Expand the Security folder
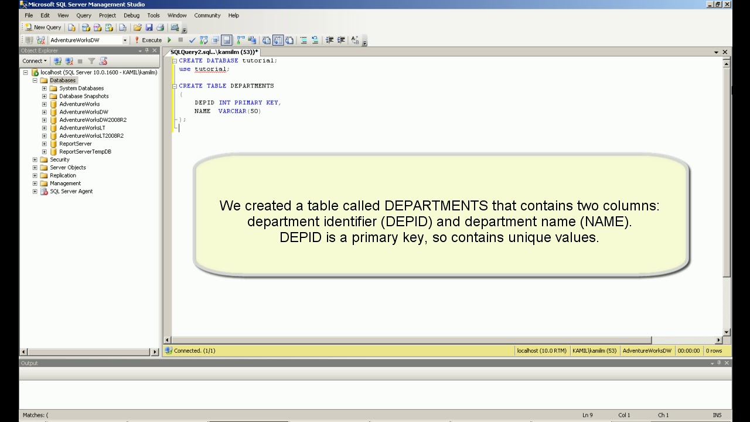The width and height of the screenshot is (750, 422). coord(35,159)
